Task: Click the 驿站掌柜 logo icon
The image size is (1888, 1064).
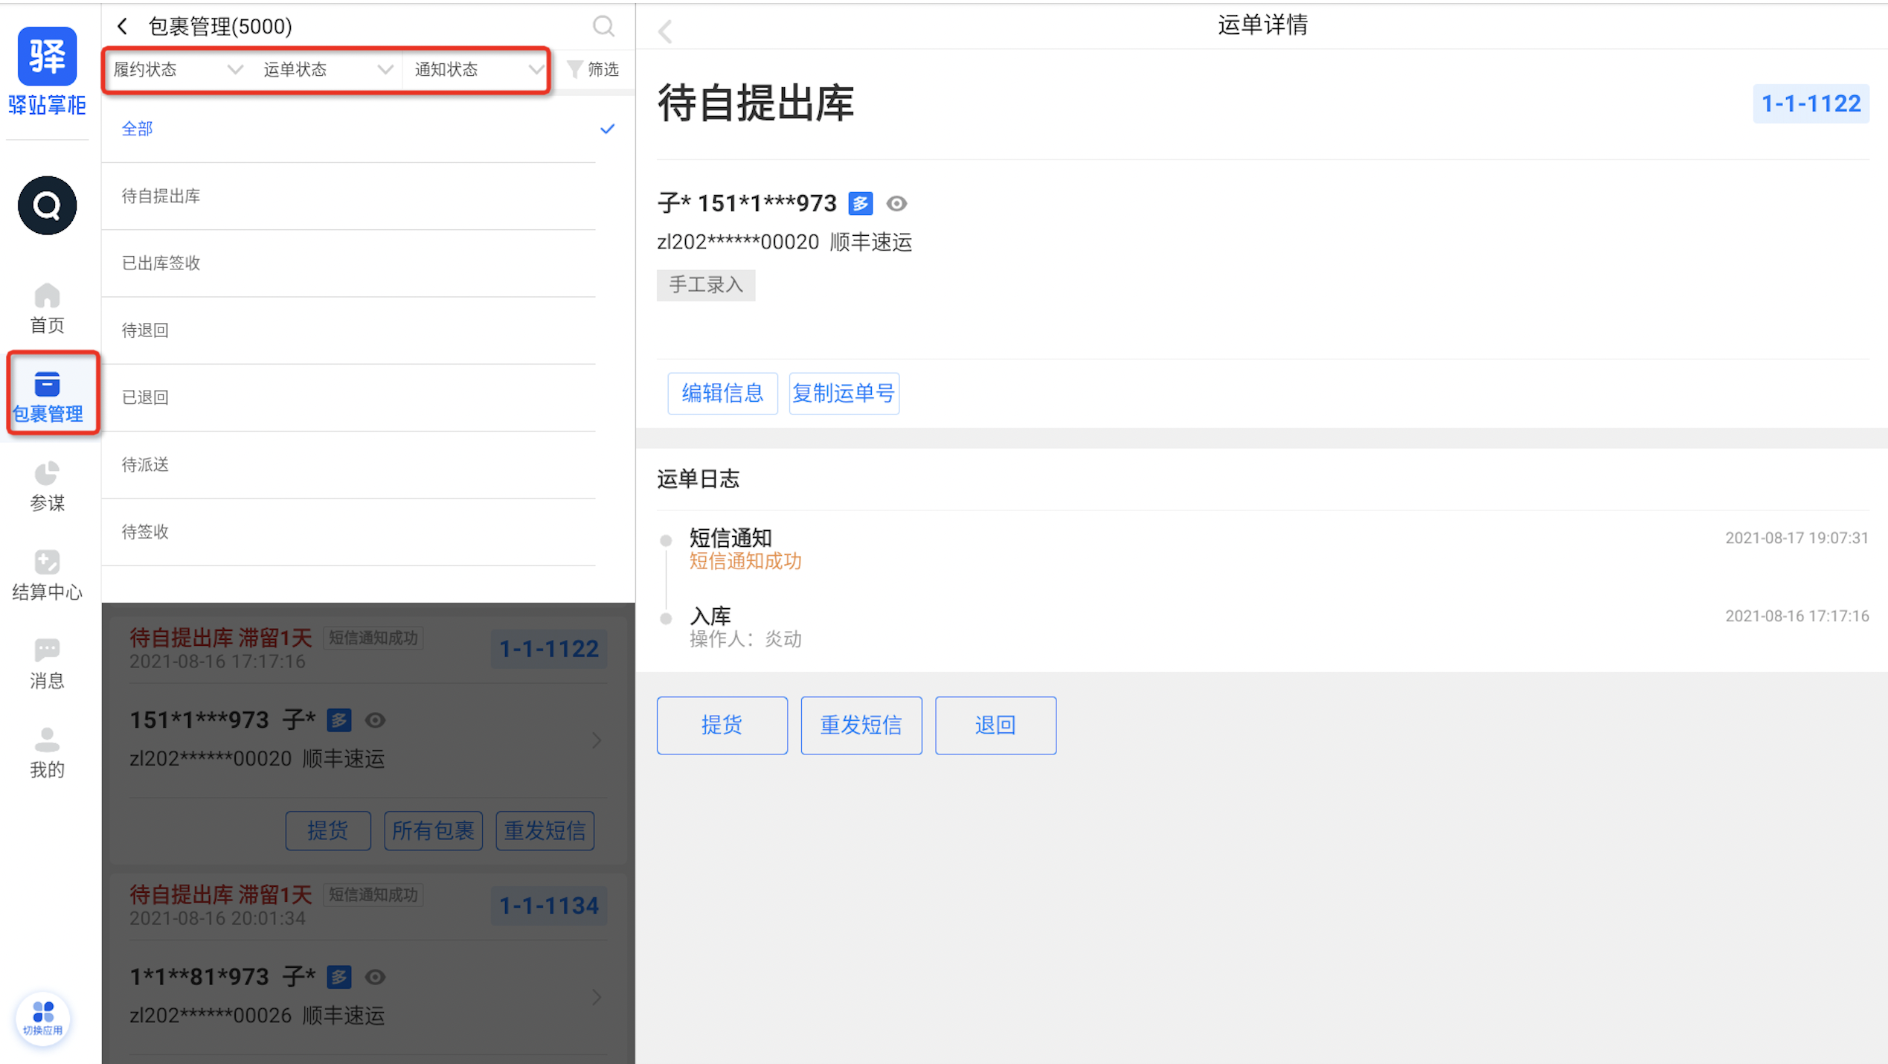Action: [x=47, y=57]
